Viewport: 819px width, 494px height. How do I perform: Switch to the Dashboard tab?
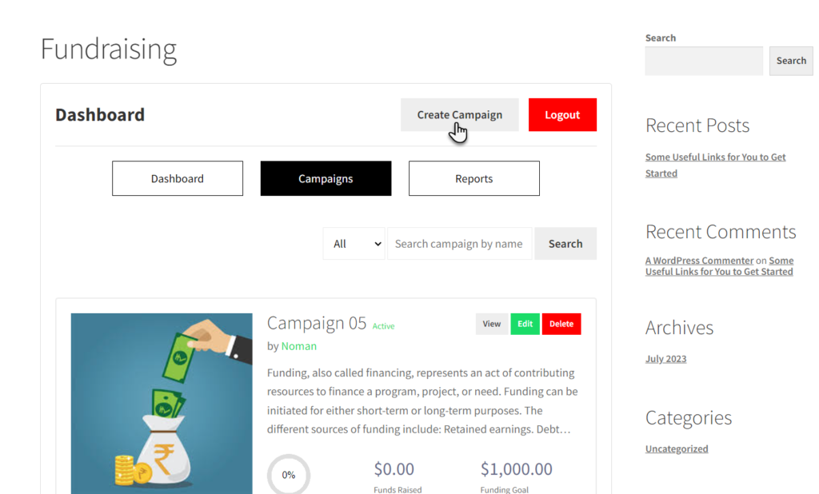coord(177,178)
